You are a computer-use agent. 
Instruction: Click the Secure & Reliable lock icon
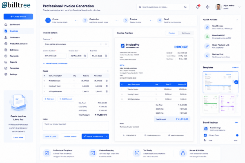pyautogui.click(x=183, y=153)
